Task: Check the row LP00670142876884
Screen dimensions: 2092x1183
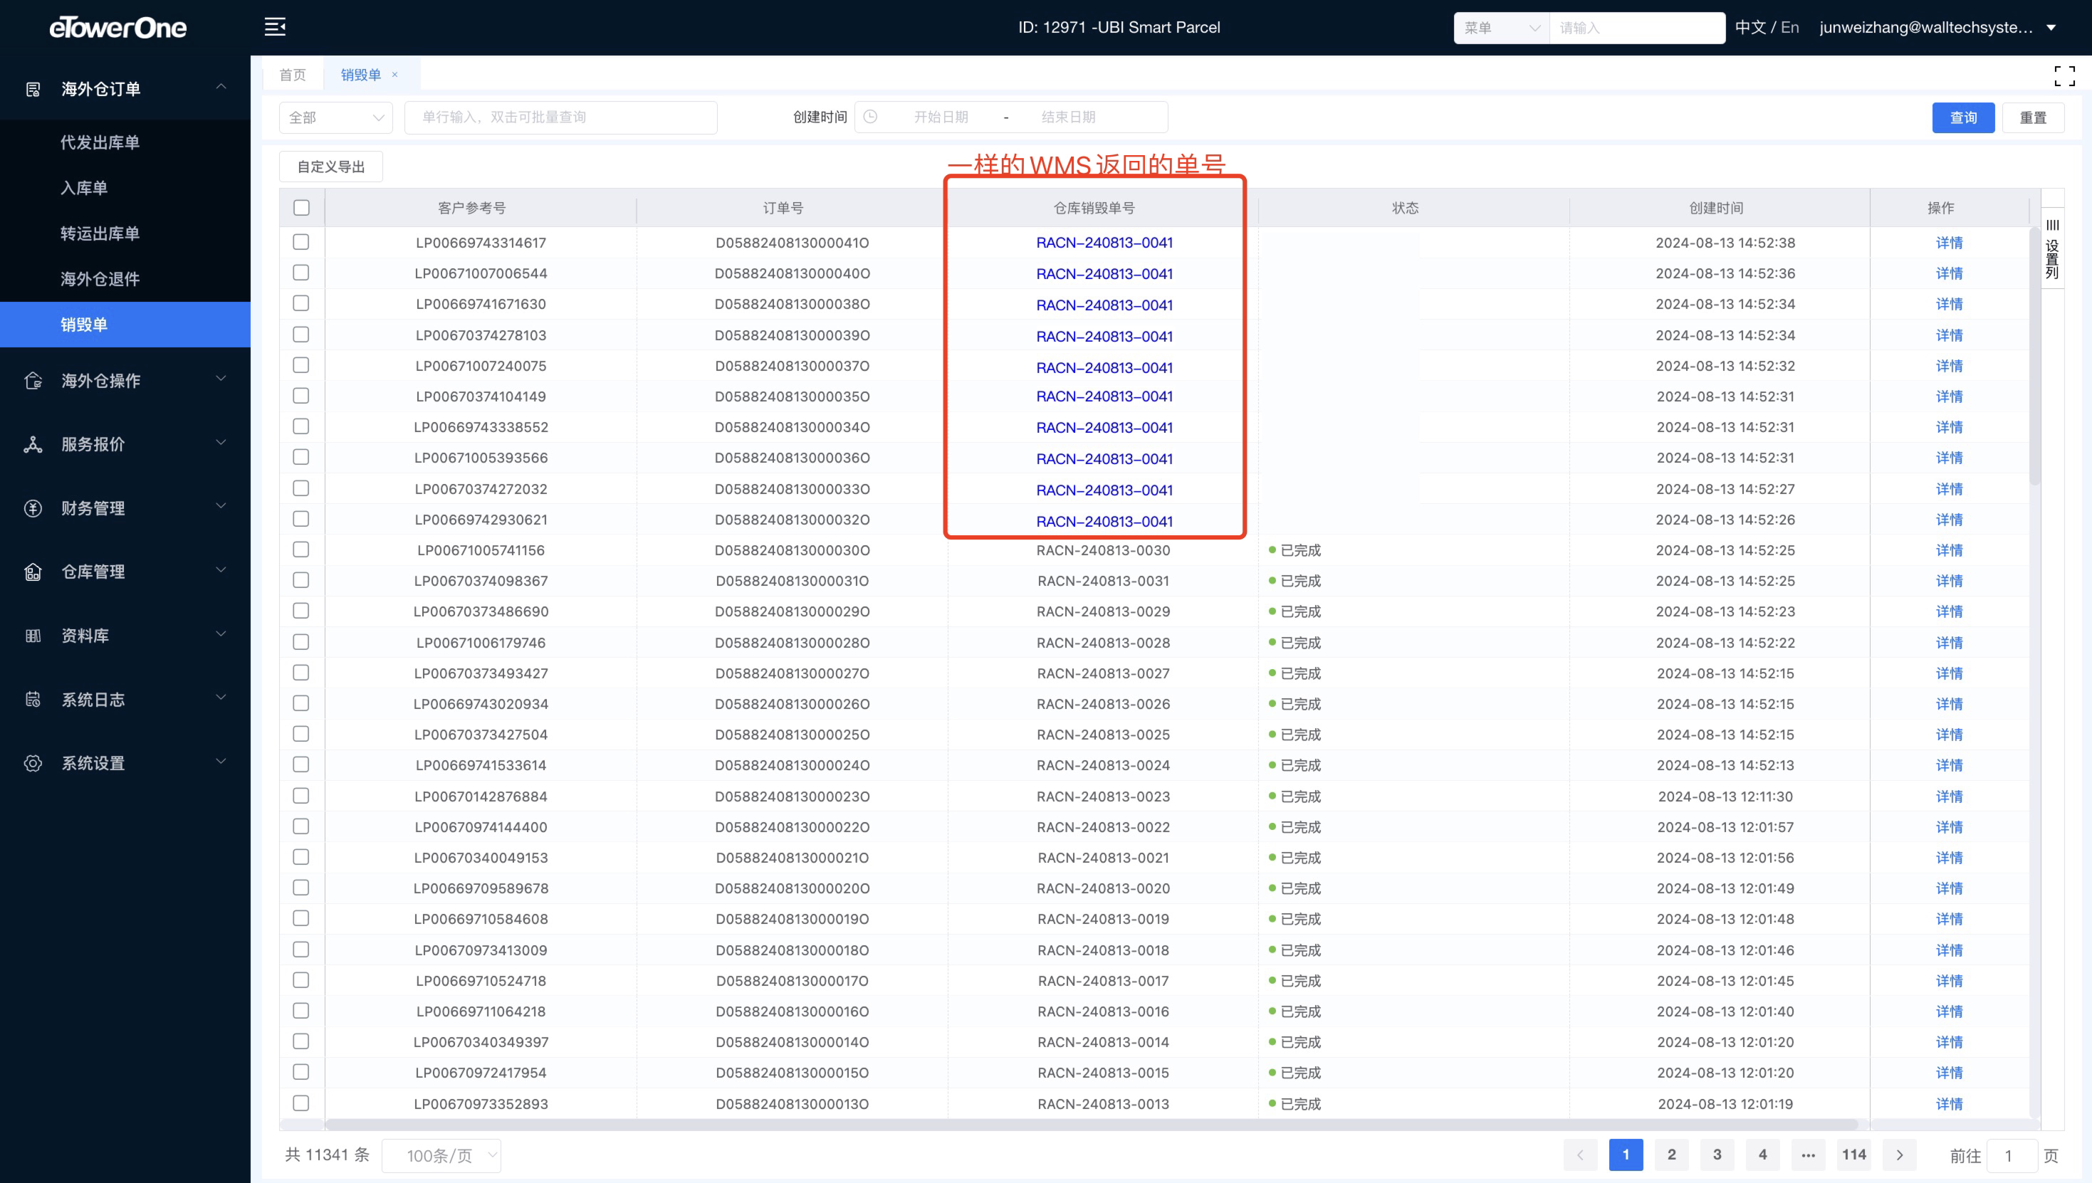Action: (x=301, y=796)
